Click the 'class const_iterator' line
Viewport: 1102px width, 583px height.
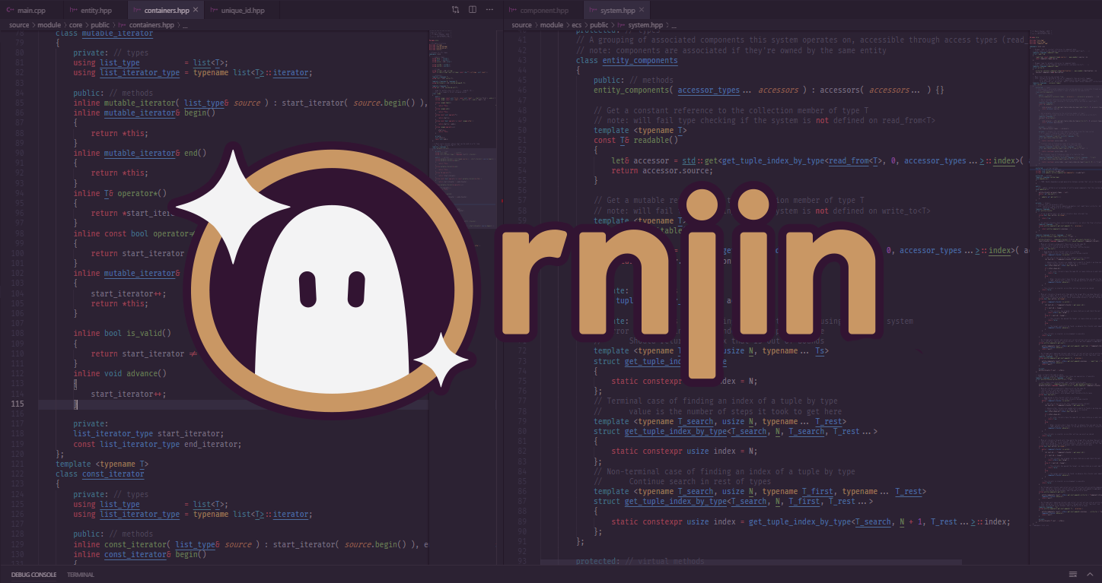100,474
